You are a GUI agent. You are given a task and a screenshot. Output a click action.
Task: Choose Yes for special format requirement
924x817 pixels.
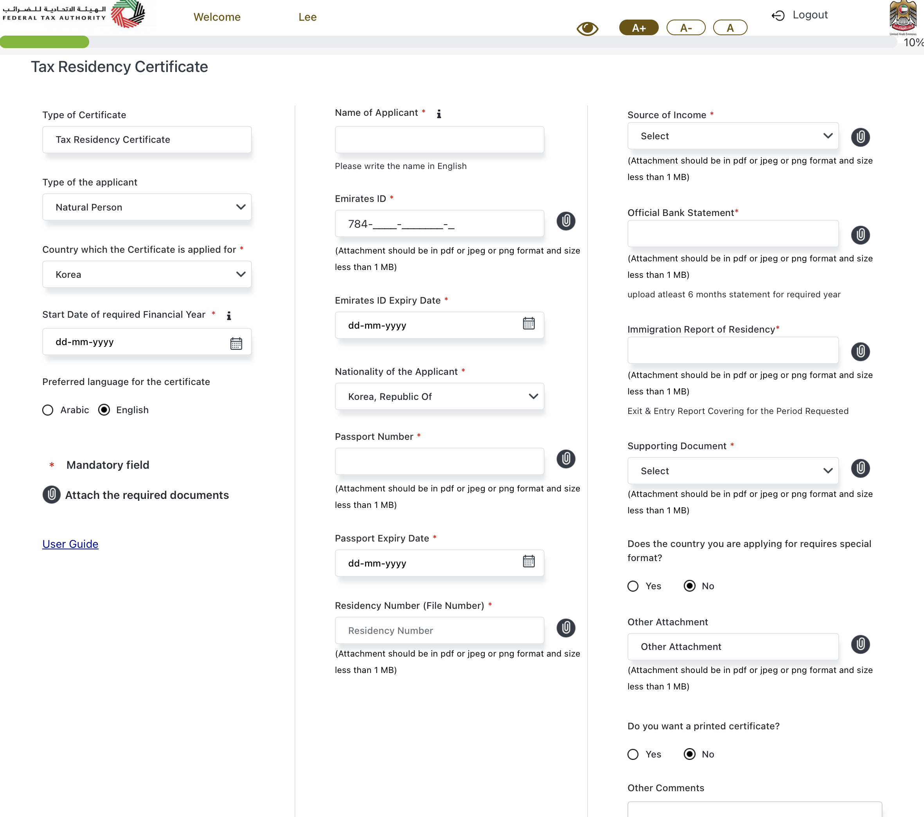pyautogui.click(x=633, y=586)
